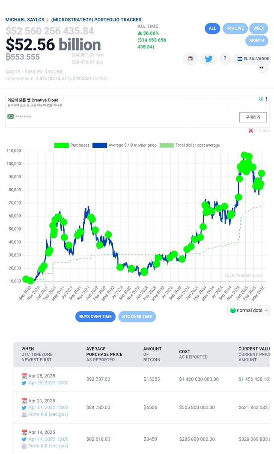Click the coffee cup donate icon

pos(190,59)
